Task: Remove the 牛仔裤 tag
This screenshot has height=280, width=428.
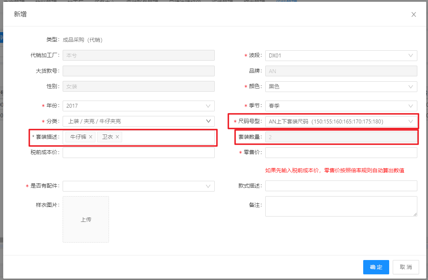Action: [90, 137]
